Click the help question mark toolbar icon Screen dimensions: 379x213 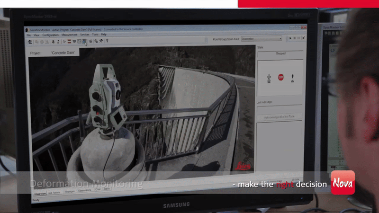(x=107, y=41)
